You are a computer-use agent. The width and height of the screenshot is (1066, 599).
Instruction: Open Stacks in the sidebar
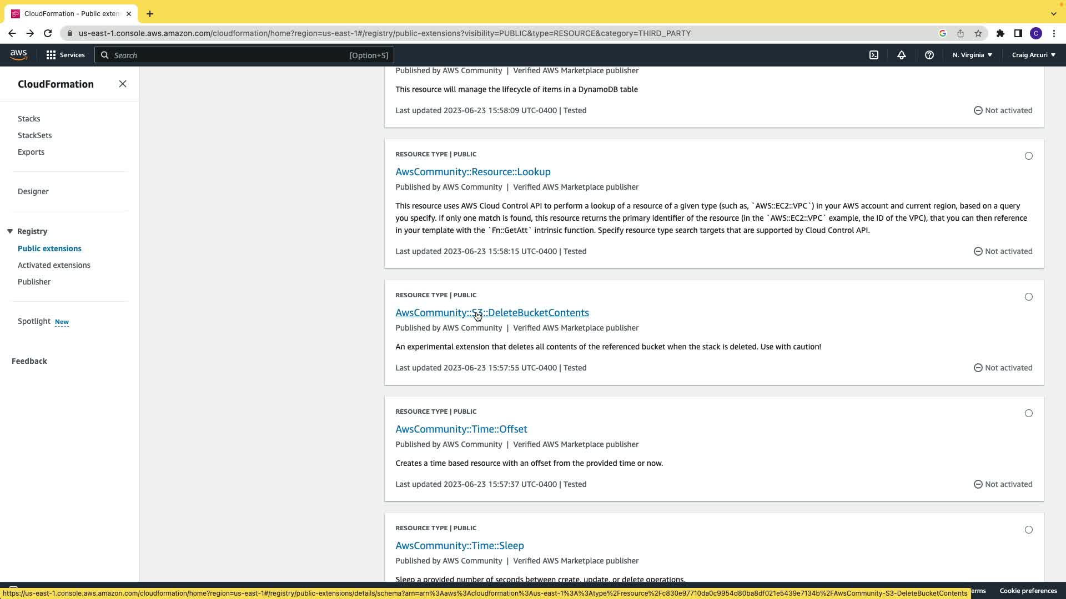coord(29,119)
